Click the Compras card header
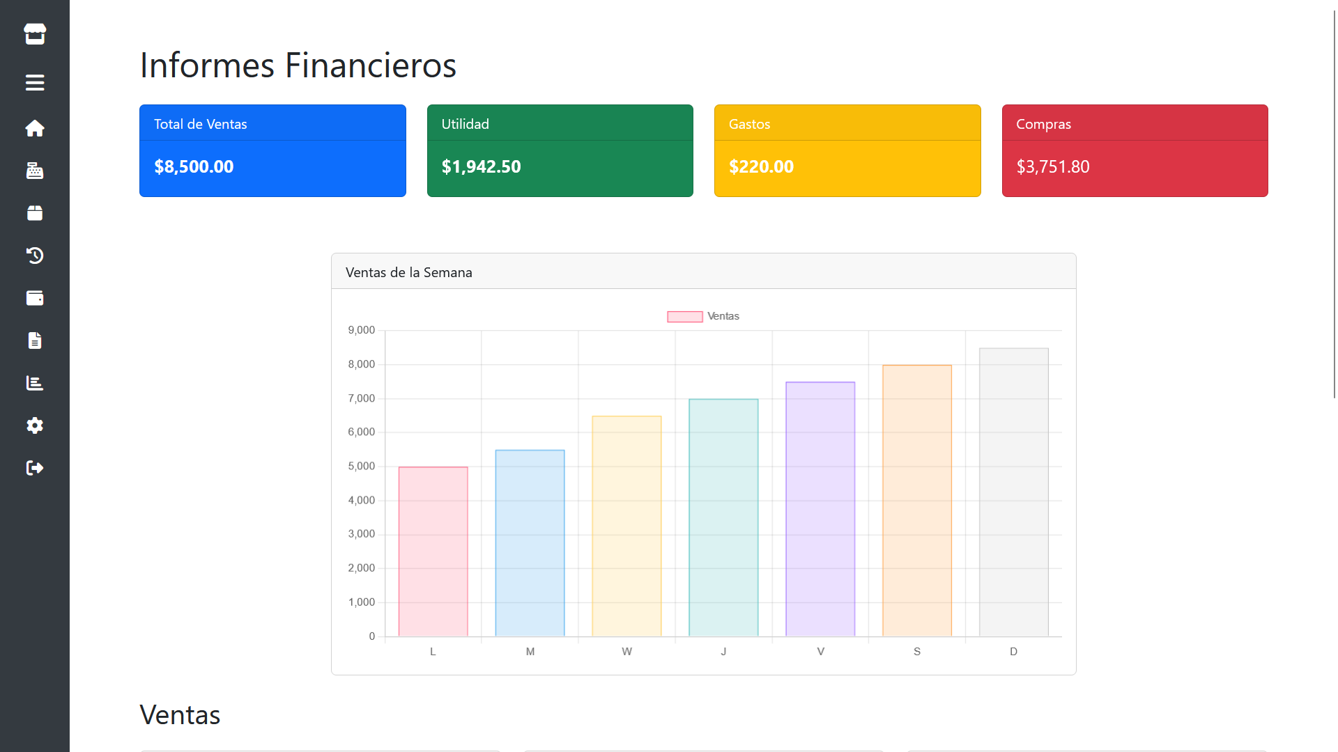Screen dimensions: 1338x752 tap(1135, 123)
